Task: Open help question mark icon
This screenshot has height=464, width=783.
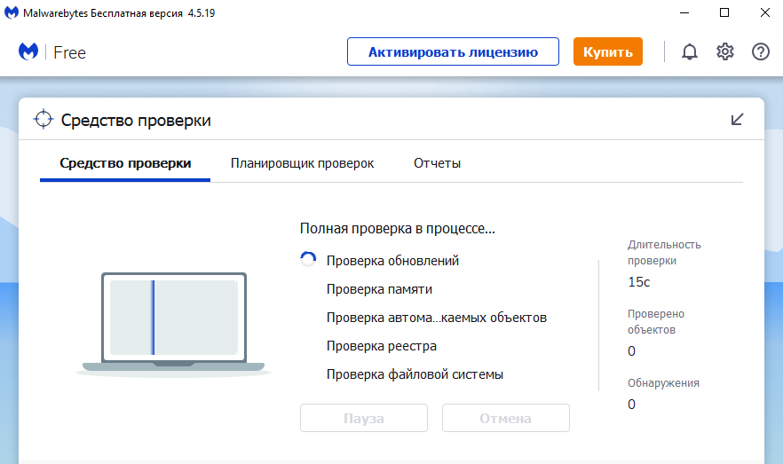Action: [x=761, y=51]
